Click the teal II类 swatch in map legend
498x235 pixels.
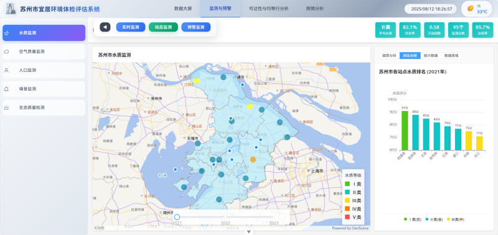point(347,192)
